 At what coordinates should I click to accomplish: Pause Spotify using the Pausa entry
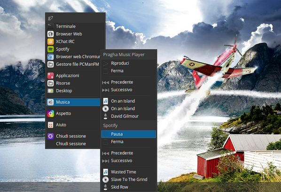pyautogui.click(x=129, y=134)
